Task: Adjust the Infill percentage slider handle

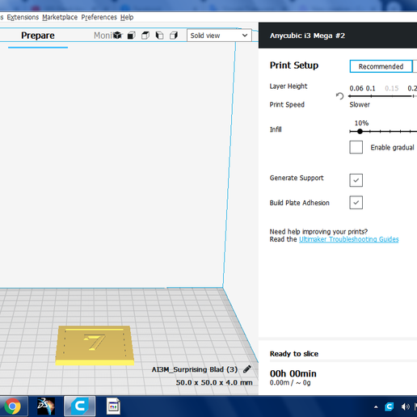Action: (x=360, y=132)
